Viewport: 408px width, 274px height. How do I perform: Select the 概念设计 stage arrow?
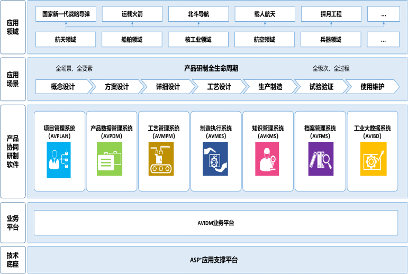coord(62,87)
